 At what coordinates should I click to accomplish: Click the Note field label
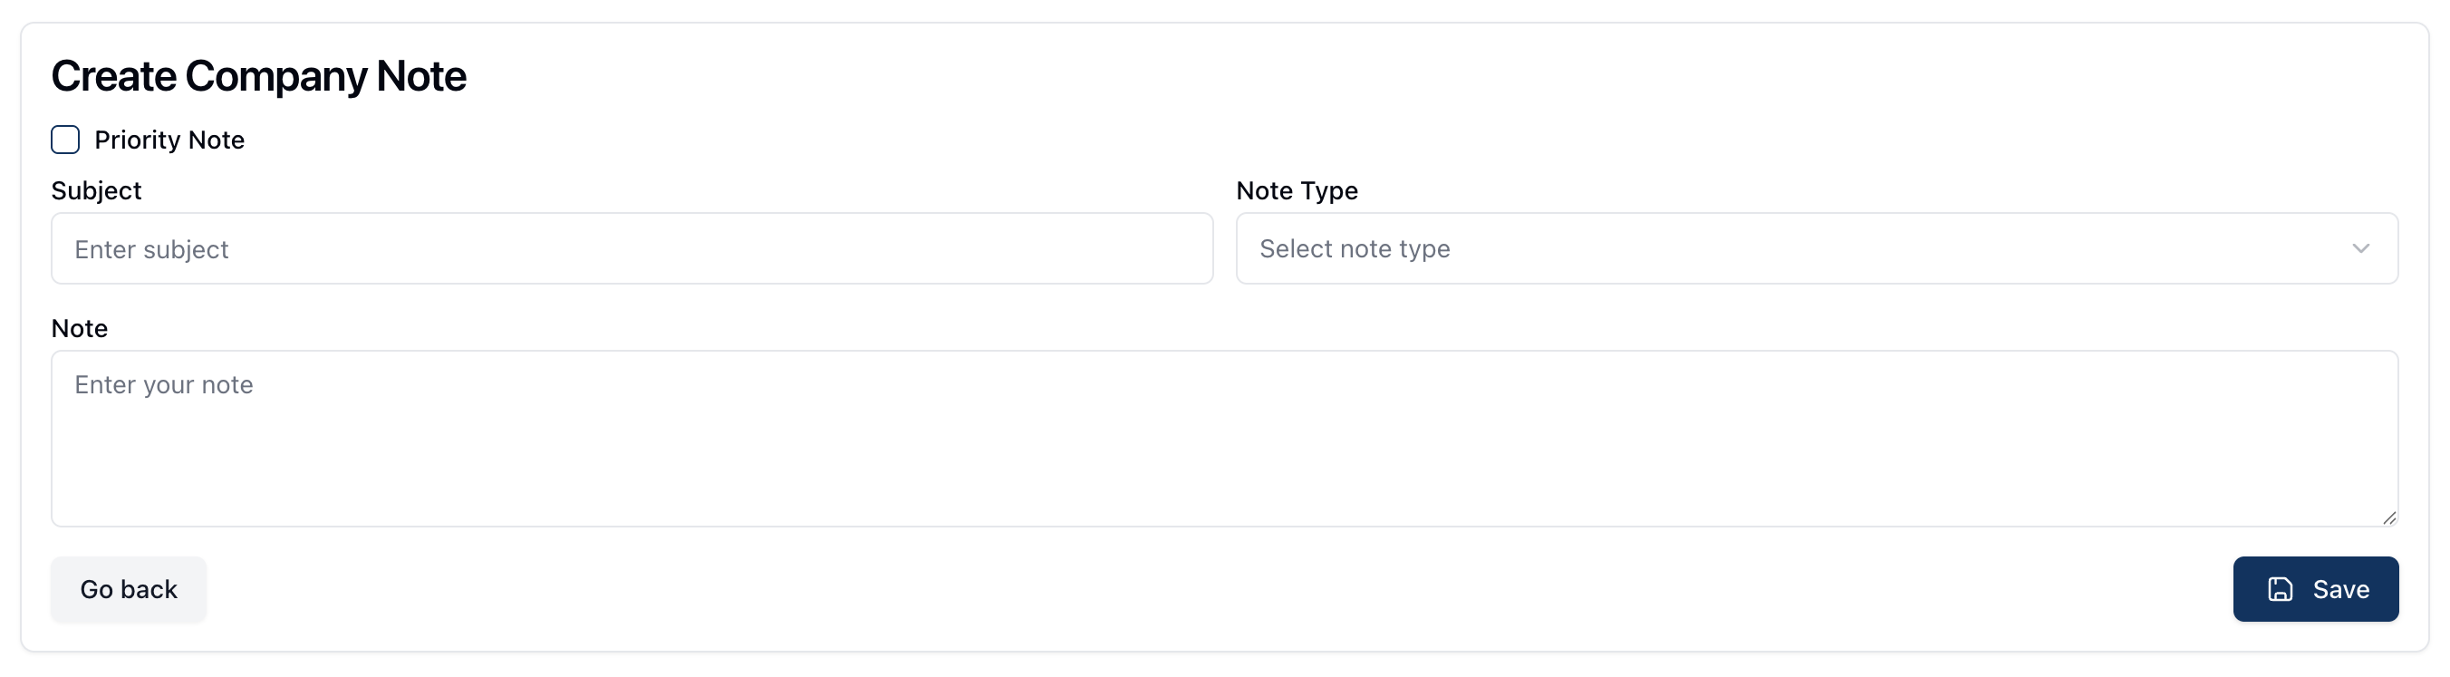coord(79,328)
